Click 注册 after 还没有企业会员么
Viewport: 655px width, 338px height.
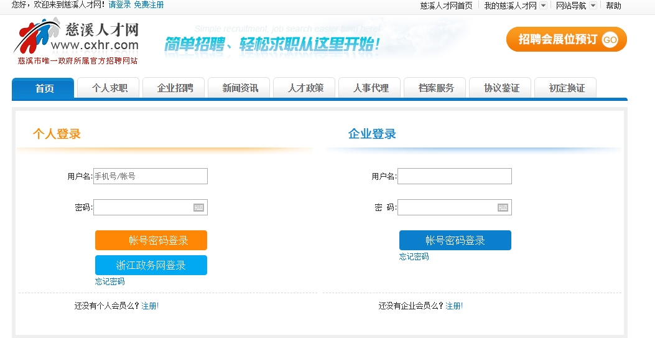tap(454, 306)
